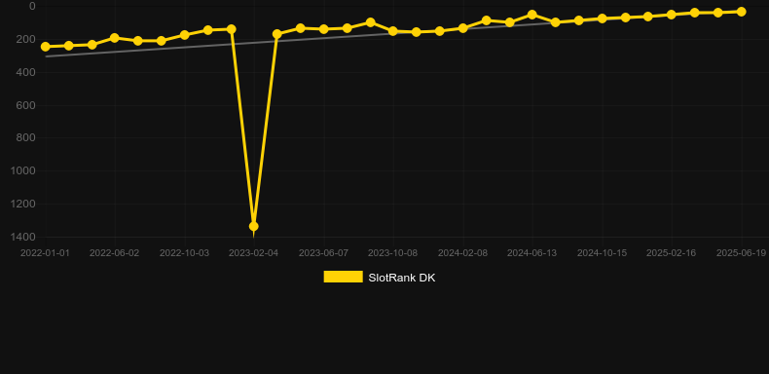Click the data point right after the big dip
Screen dimensions: 769x374
click(x=277, y=34)
